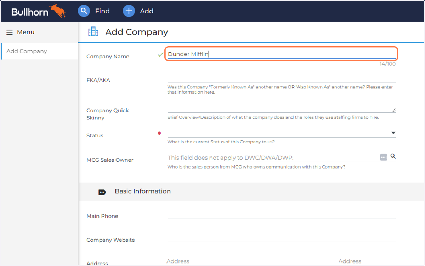The height and width of the screenshot is (266, 425).
Task: Open the hamburger Menu icon
Action: click(10, 32)
